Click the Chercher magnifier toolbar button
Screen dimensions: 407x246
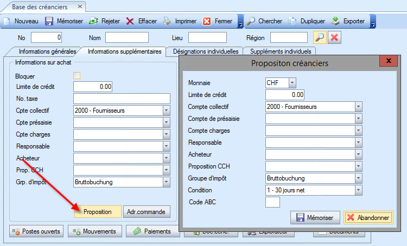(x=264, y=21)
